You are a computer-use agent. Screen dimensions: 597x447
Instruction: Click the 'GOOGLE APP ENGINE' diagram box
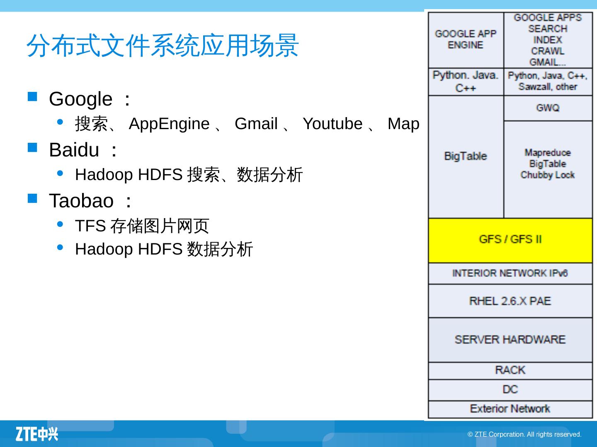pyautogui.click(x=466, y=40)
